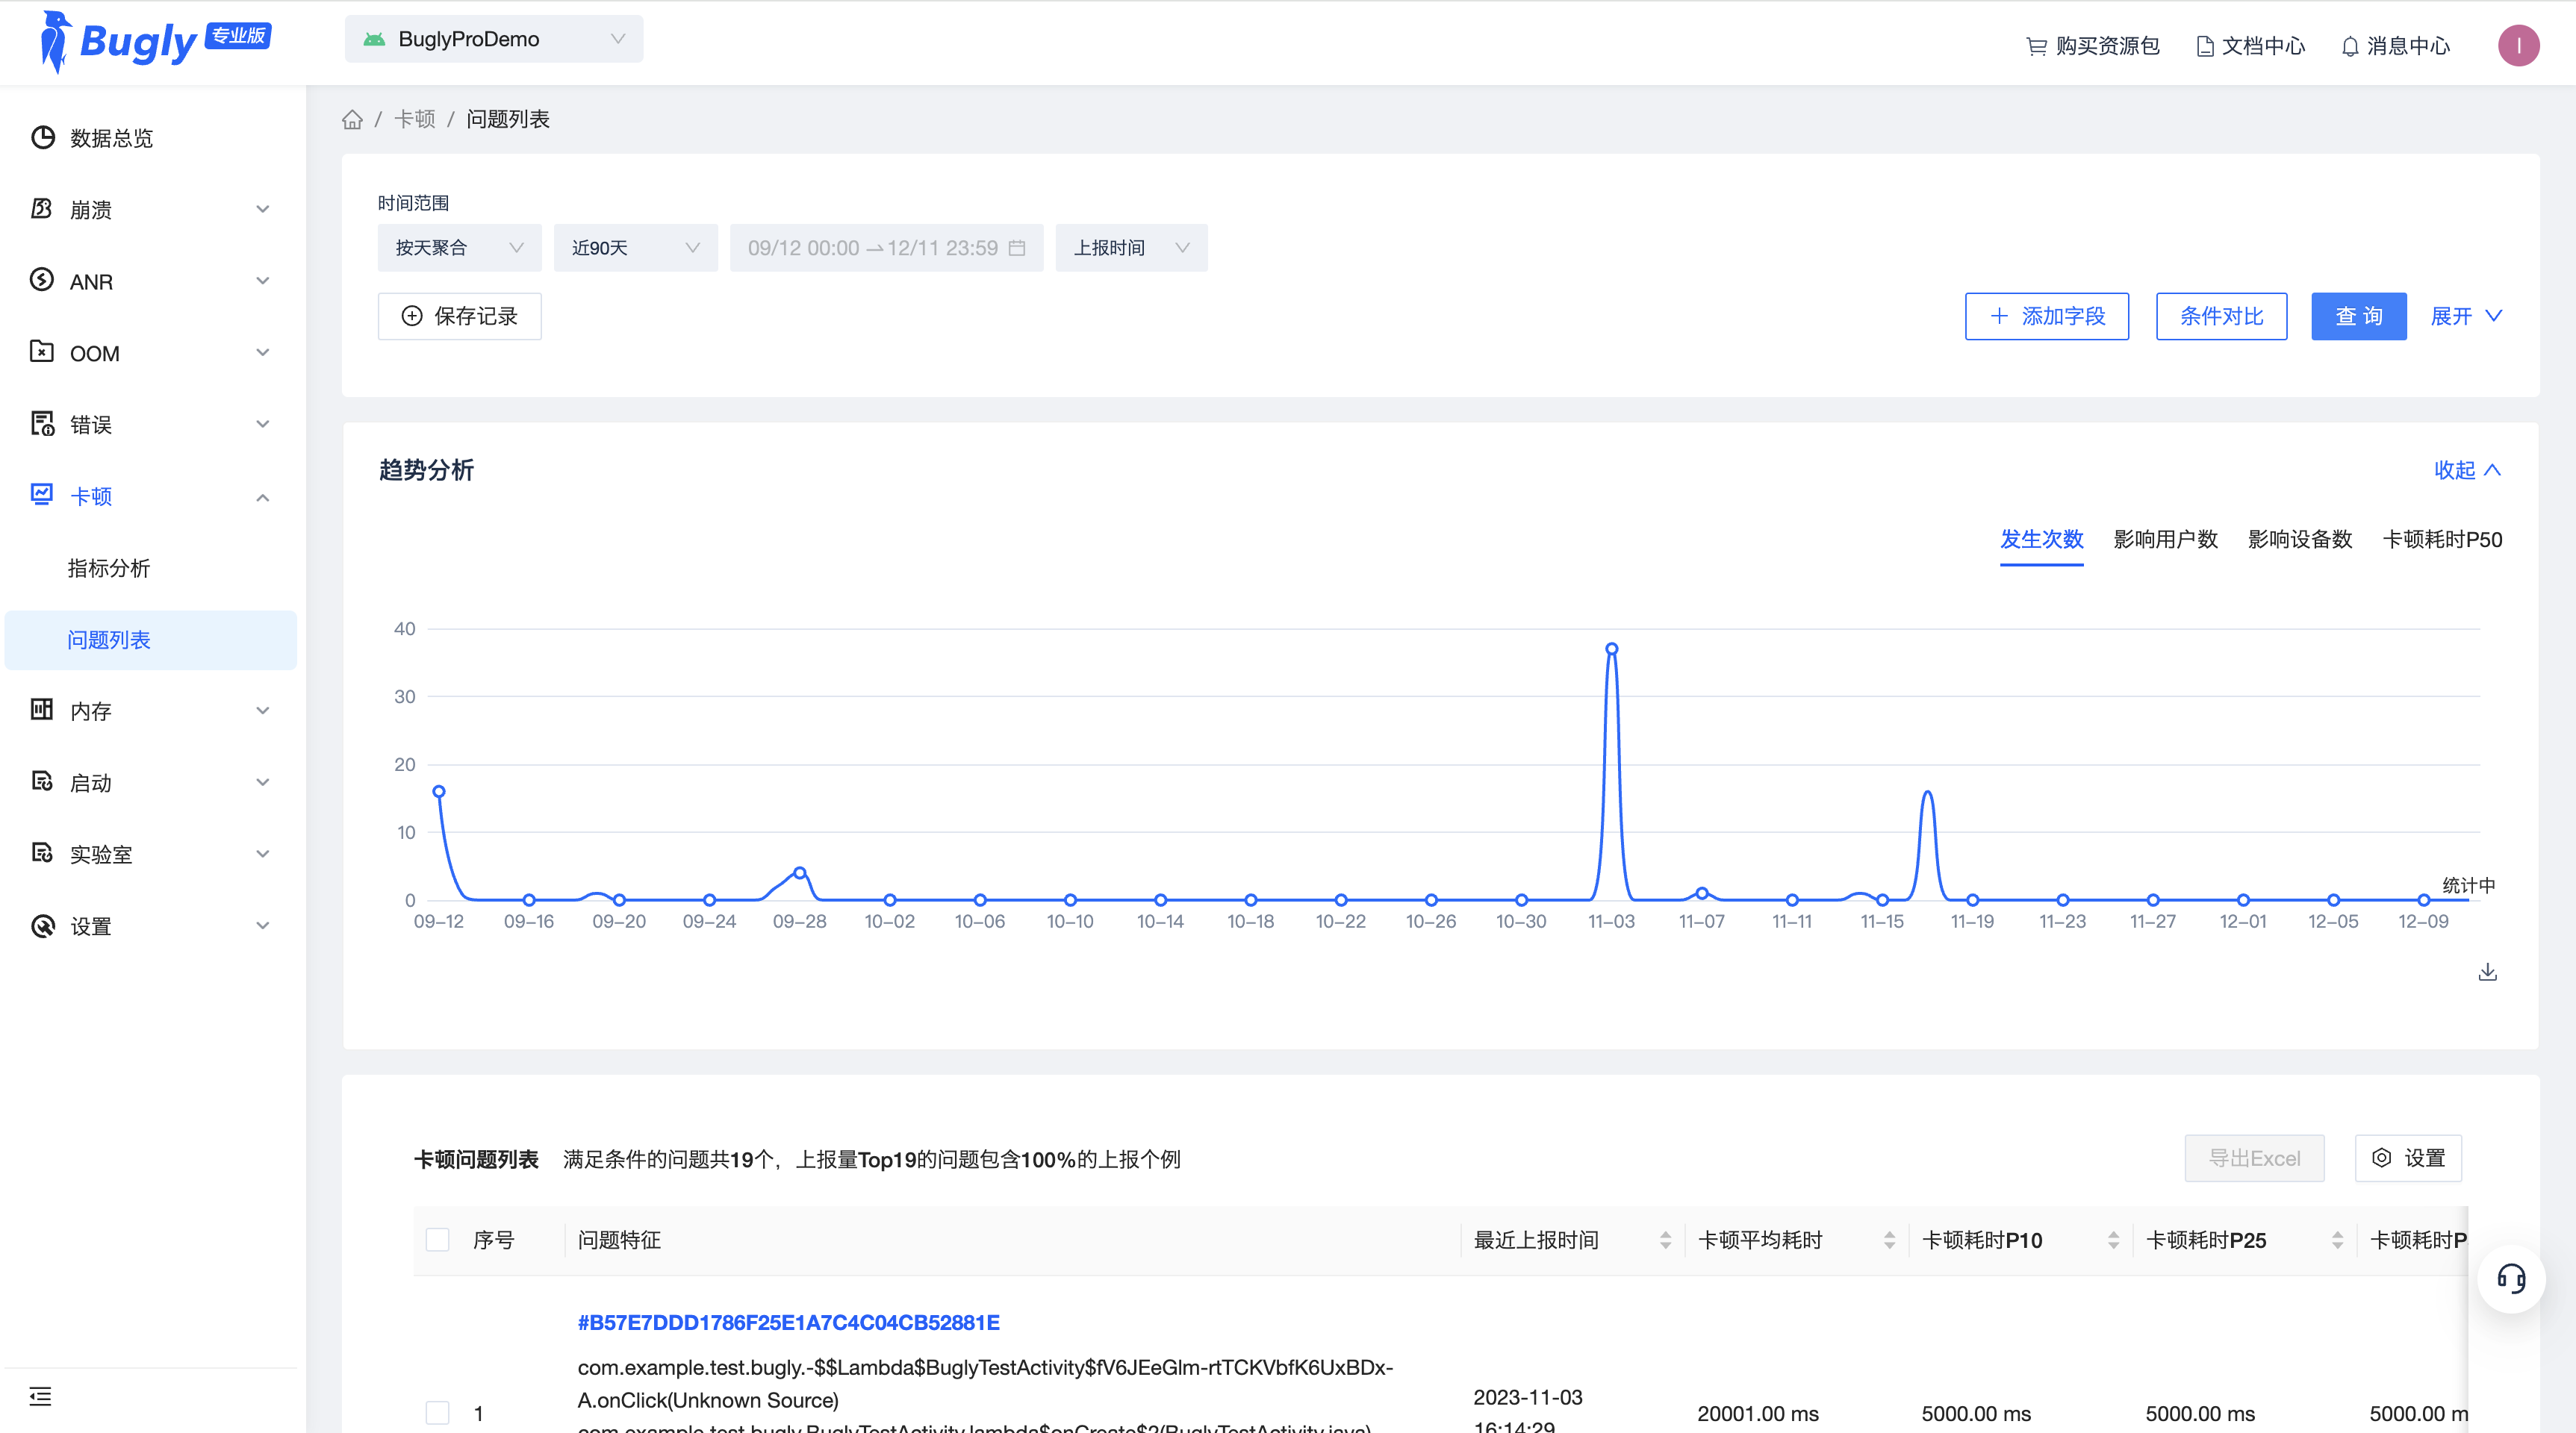Screen dimensions: 2576x1433
Task: Click the 数据总览 pie chart icon
Action: click(x=42, y=138)
